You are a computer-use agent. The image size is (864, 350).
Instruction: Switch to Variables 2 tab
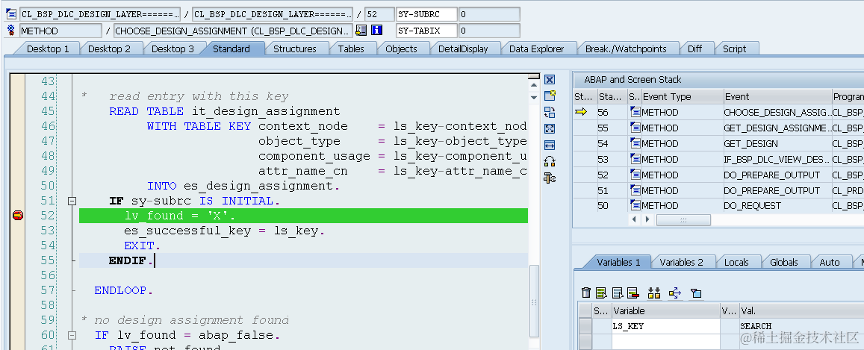(x=681, y=262)
